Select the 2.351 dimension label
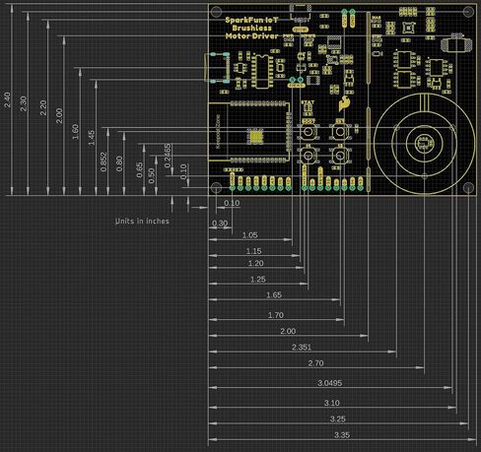Viewport: 481px width, 452px height. point(302,348)
